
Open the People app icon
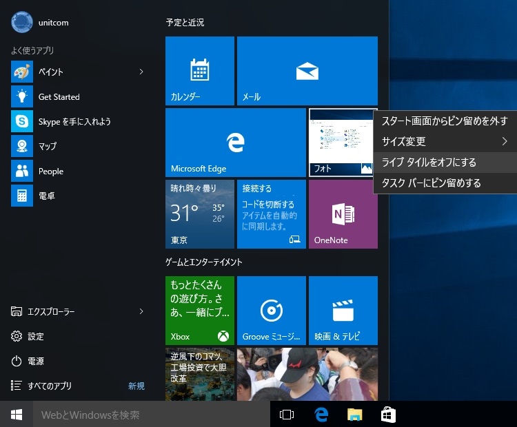(x=22, y=171)
